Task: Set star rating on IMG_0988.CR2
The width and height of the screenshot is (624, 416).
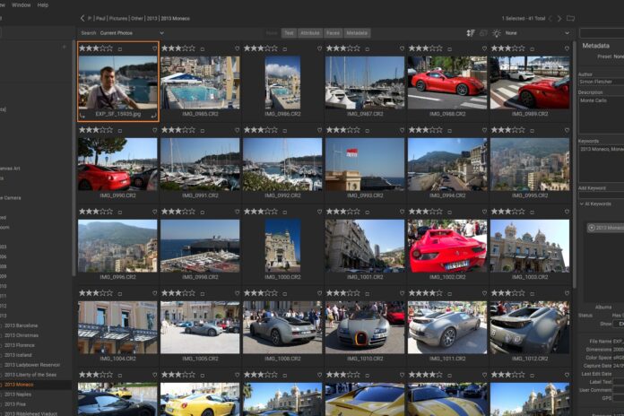Action: pyautogui.click(x=426, y=48)
